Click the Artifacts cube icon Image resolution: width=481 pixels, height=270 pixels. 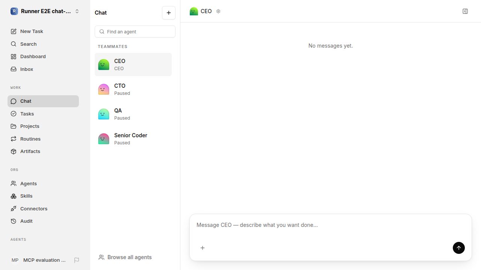click(14, 151)
